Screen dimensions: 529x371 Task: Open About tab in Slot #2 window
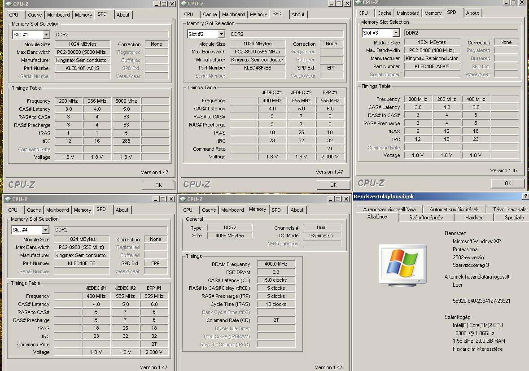(298, 14)
